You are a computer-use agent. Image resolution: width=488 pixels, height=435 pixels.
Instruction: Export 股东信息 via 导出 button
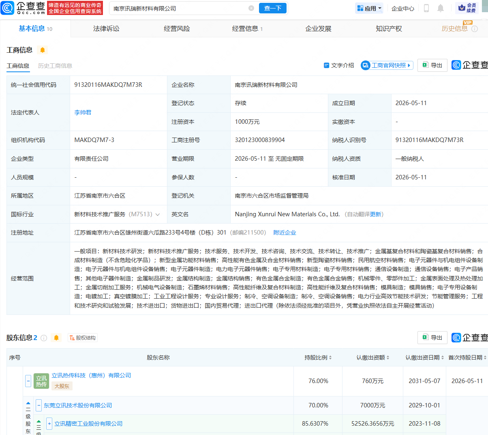pyautogui.click(x=432, y=338)
